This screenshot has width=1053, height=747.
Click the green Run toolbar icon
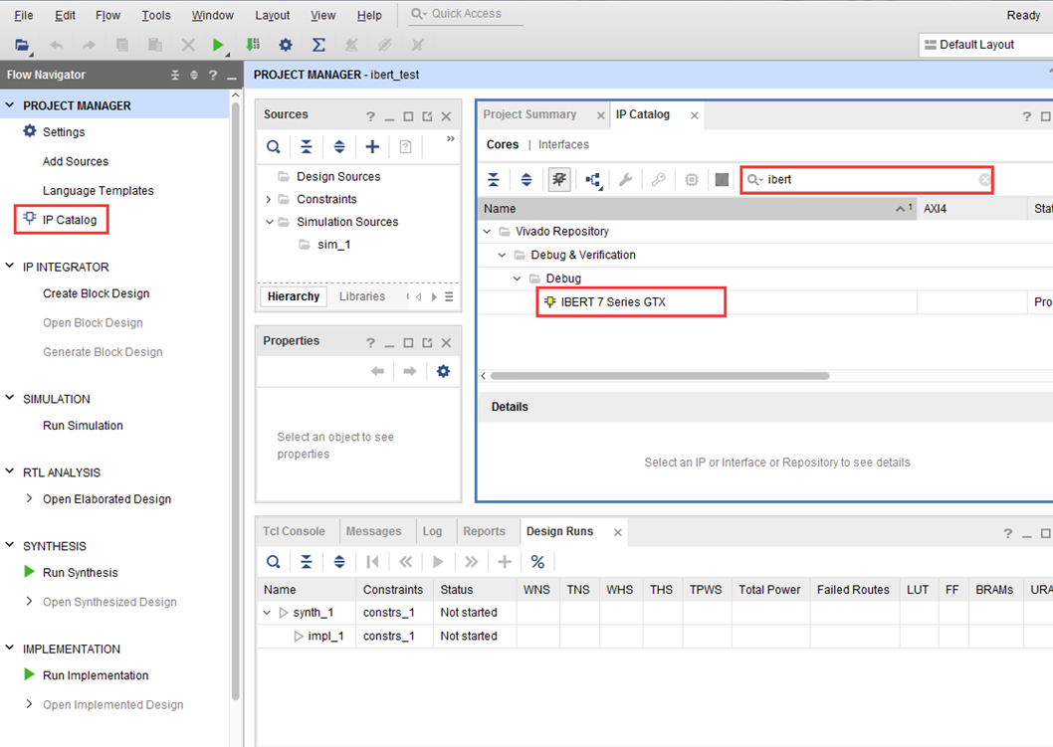[218, 45]
